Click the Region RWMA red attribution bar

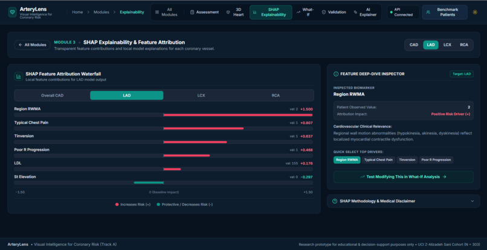238,115
